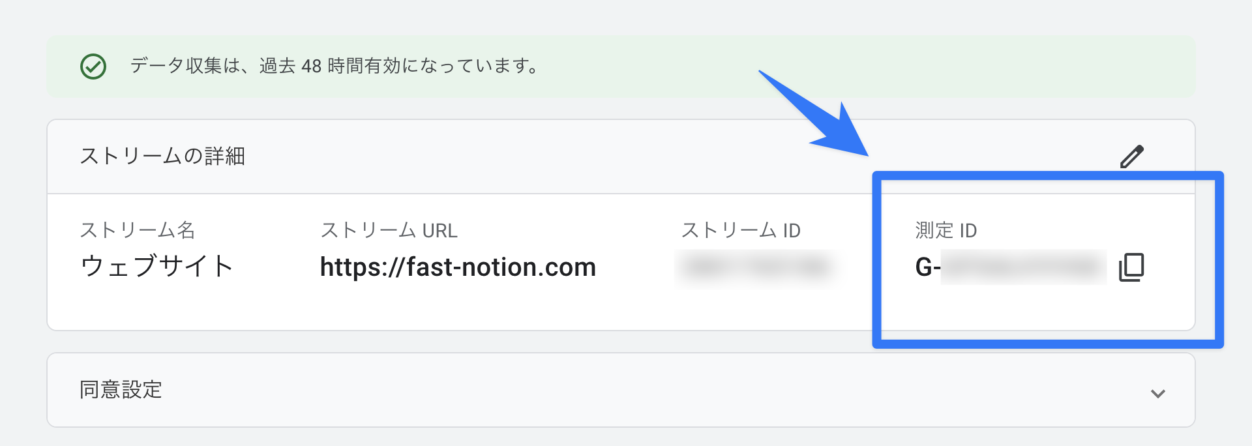Click the stream details card body
Image resolution: width=1252 pixels, height=446 pixels.
(x=621, y=262)
